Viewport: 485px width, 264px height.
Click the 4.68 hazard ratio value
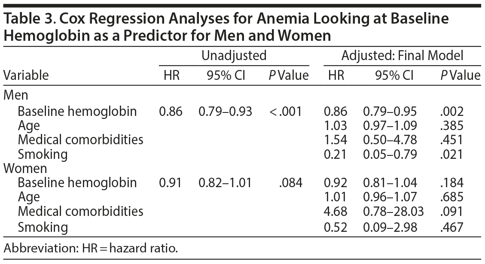click(x=335, y=211)
